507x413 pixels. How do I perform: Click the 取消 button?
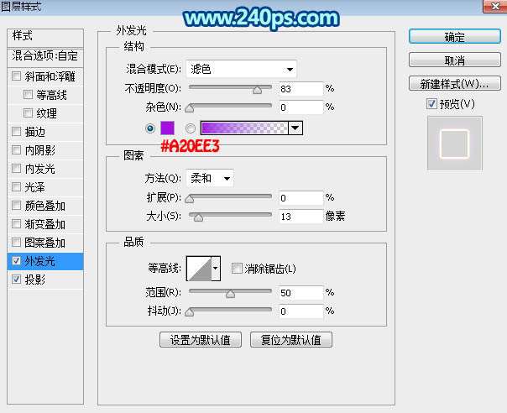(455, 60)
